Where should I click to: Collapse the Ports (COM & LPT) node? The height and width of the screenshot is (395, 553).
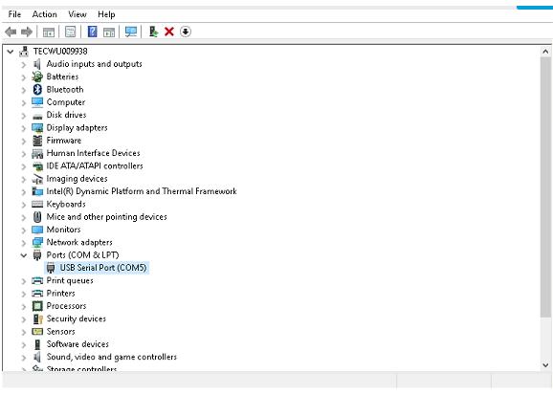tap(24, 255)
